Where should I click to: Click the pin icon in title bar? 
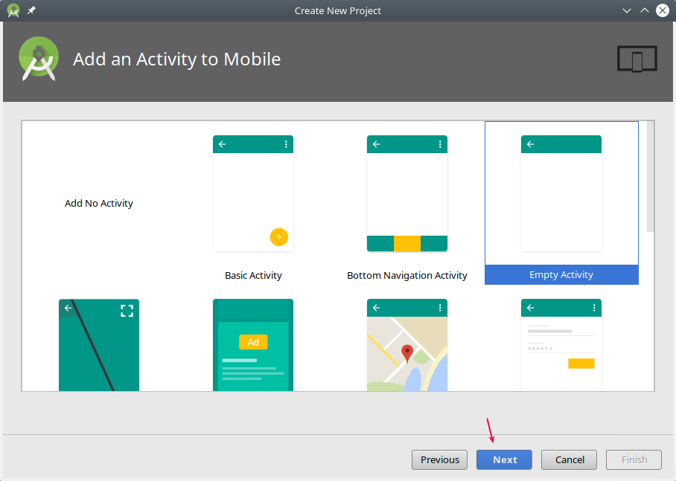coord(31,10)
